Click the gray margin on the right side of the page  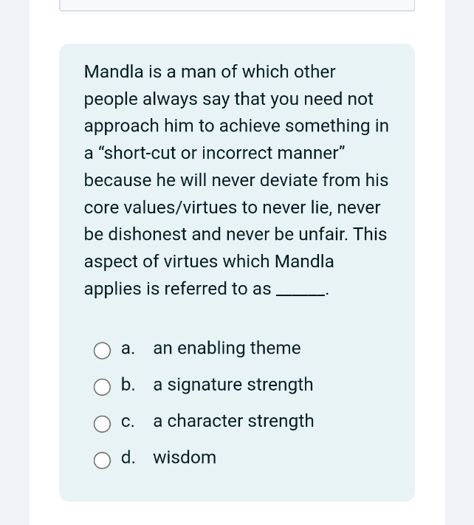[x=459, y=263]
